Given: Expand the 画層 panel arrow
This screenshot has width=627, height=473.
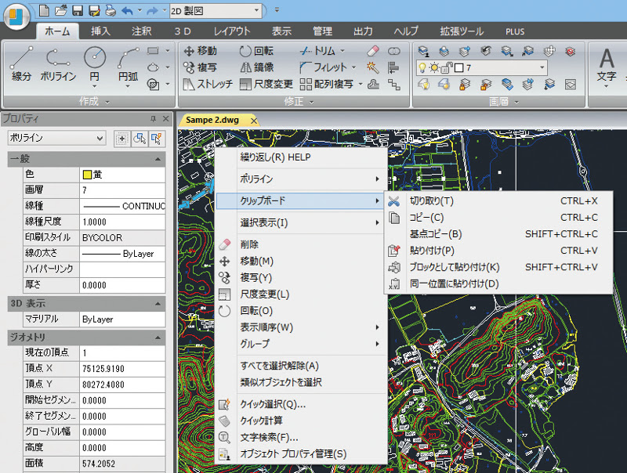Looking at the screenshot, I should click(516, 103).
